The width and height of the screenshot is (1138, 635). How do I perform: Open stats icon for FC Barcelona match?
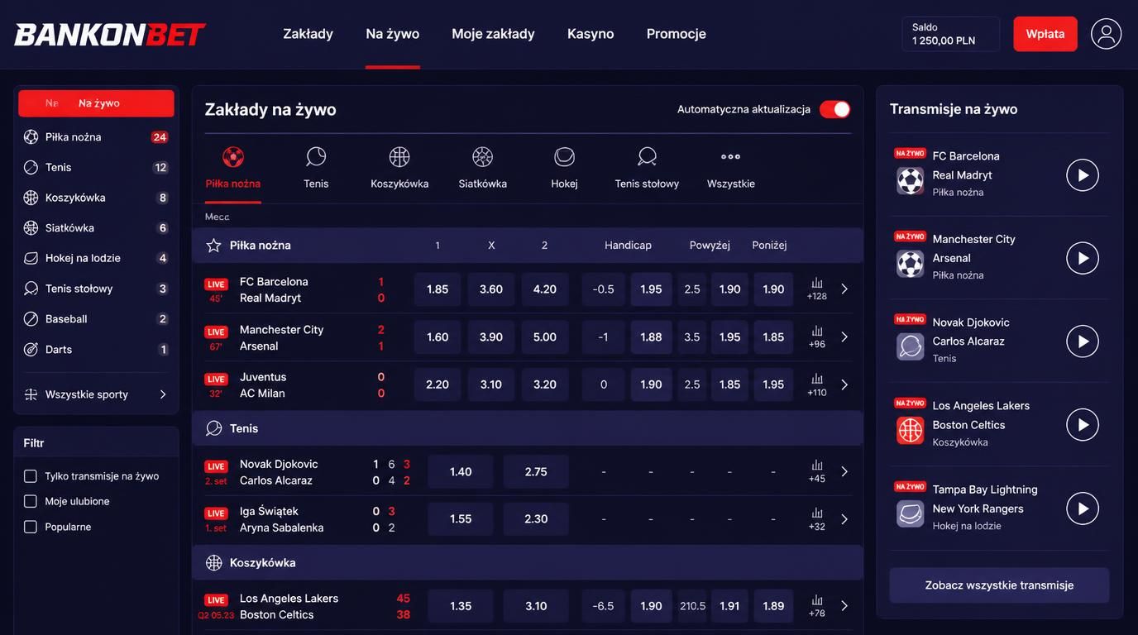coord(817,284)
